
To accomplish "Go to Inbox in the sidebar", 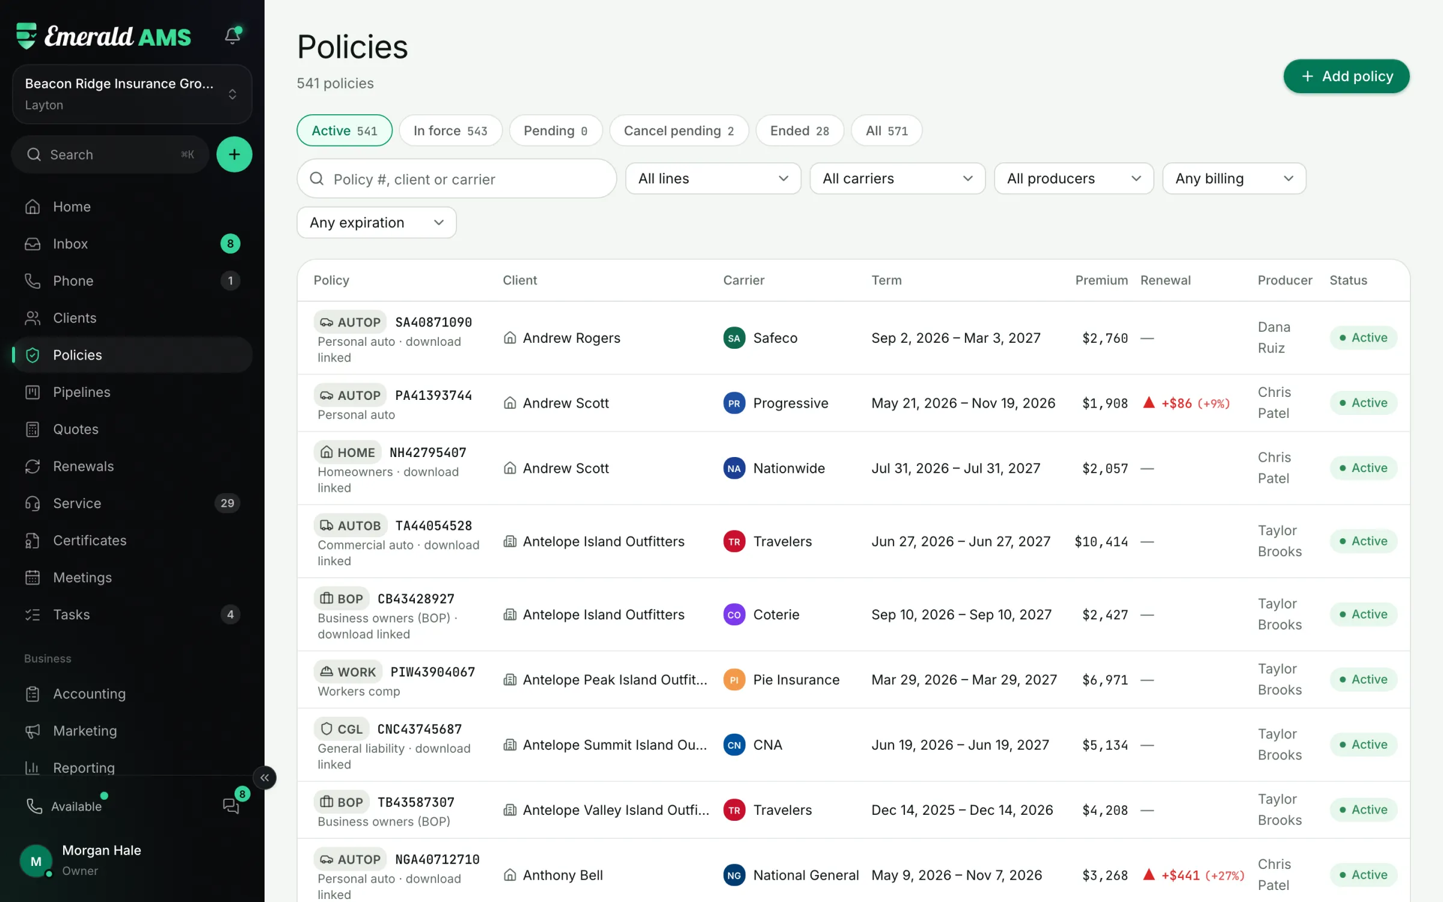I will [x=132, y=244].
